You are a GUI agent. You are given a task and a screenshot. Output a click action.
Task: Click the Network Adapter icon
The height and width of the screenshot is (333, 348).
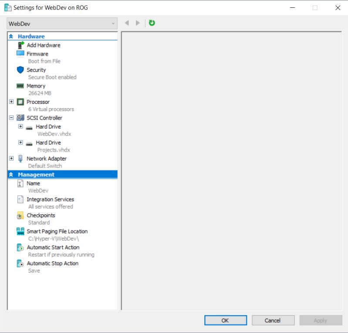[20, 158]
